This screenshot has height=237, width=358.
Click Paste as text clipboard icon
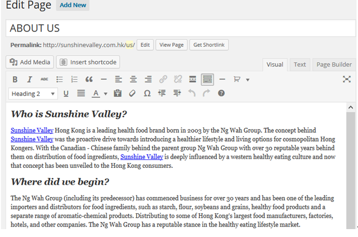117,93
